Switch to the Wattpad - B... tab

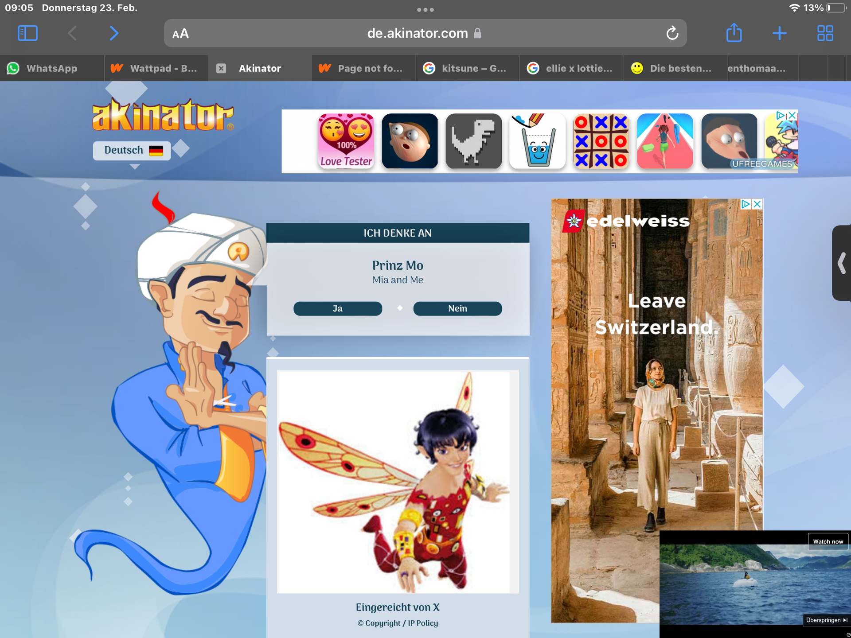156,68
